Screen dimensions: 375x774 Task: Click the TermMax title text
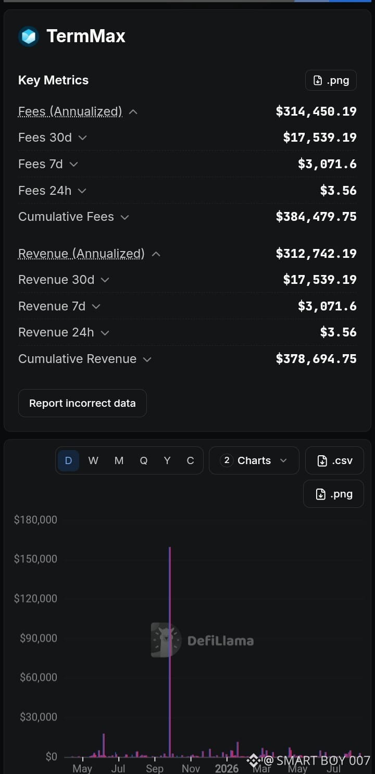pos(86,36)
